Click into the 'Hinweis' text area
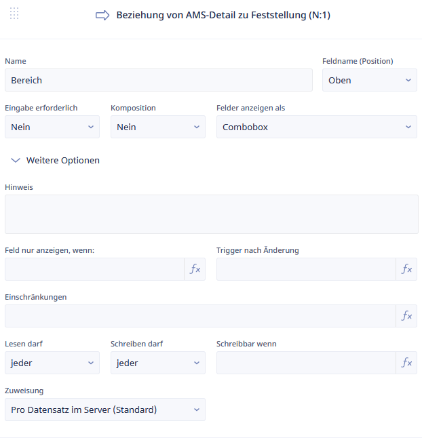Image resolution: width=422 pixels, height=438 pixels. (211, 214)
